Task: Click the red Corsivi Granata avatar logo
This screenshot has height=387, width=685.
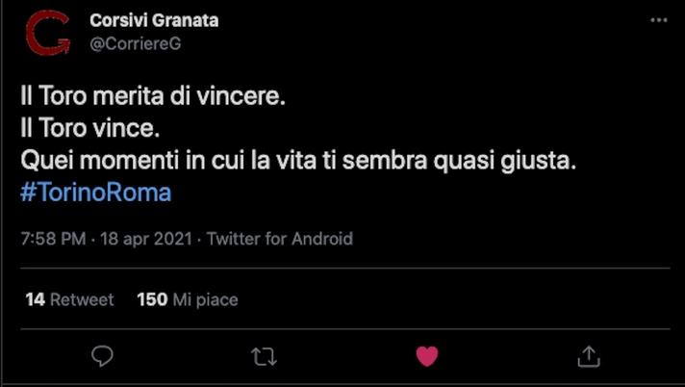Action: coord(47,34)
